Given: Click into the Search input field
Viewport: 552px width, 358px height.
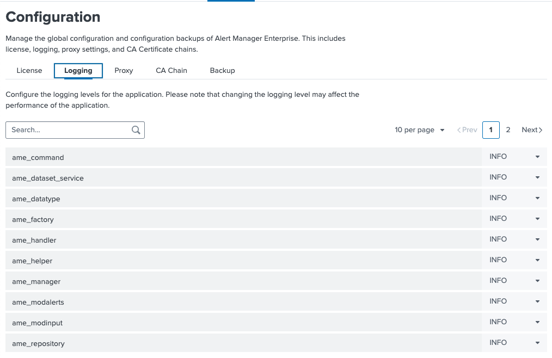Looking at the screenshot, I should pyautogui.click(x=65, y=130).
